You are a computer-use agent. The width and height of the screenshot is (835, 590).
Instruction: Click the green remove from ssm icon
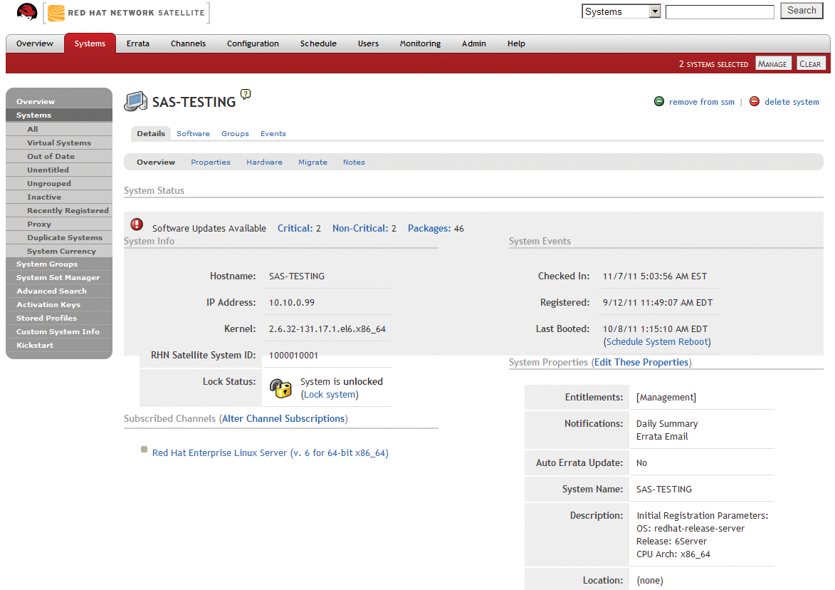(658, 101)
